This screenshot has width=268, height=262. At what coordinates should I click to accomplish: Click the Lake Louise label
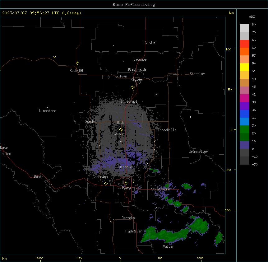(6, 151)
